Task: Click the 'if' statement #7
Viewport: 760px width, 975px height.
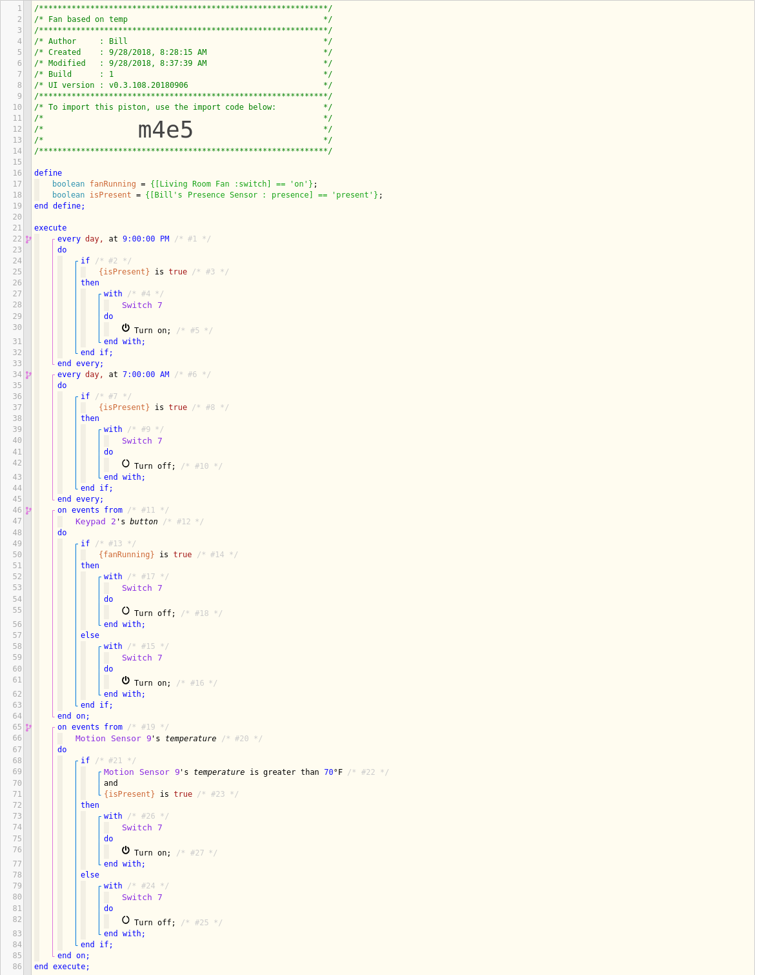Action: [x=85, y=396]
